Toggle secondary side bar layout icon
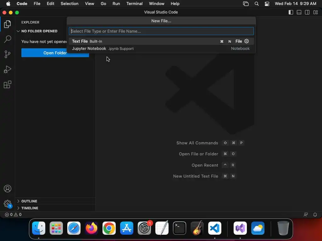This screenshot has width=322, height=241. click(307, 12)
